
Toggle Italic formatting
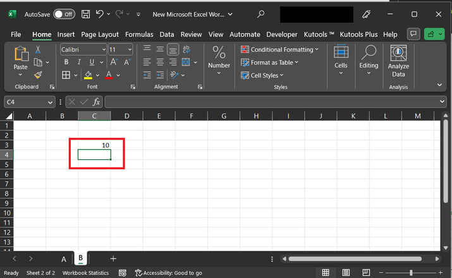pos(79,62)
